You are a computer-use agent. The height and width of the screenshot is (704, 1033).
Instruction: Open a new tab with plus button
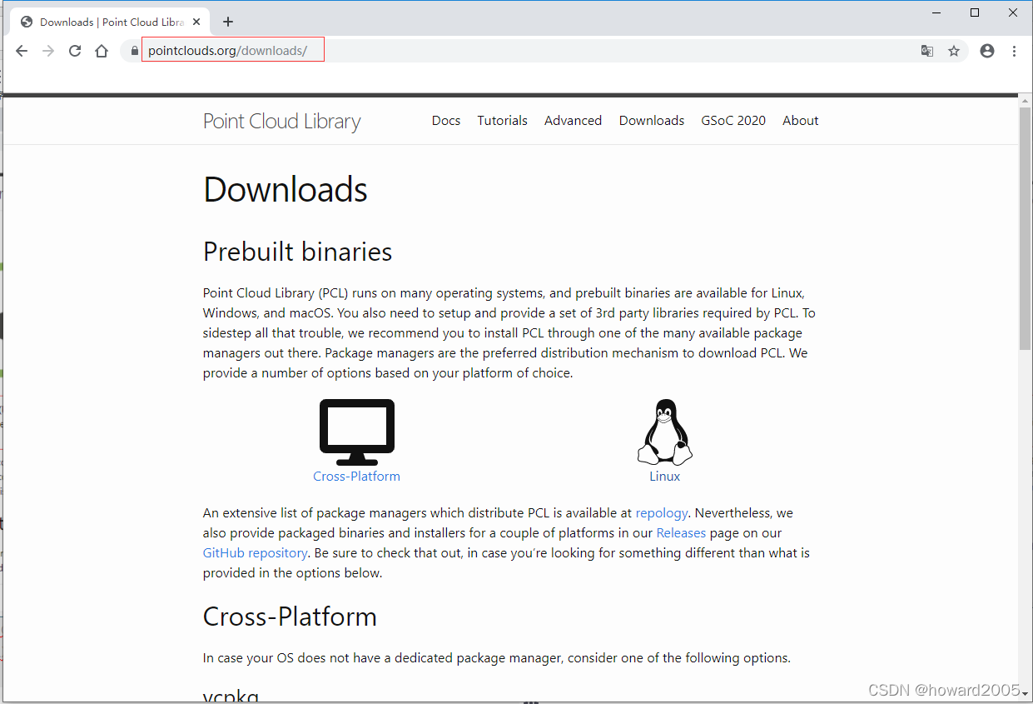228,22
